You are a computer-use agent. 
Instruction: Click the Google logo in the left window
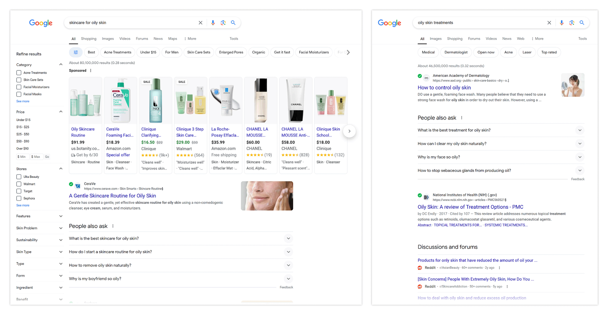pos(41,23)
